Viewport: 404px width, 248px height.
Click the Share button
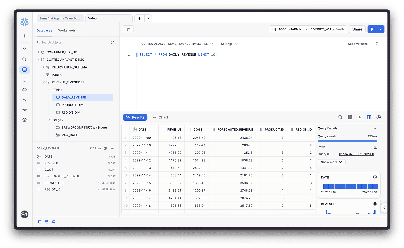pyautogui.click(x=357, y=29)
